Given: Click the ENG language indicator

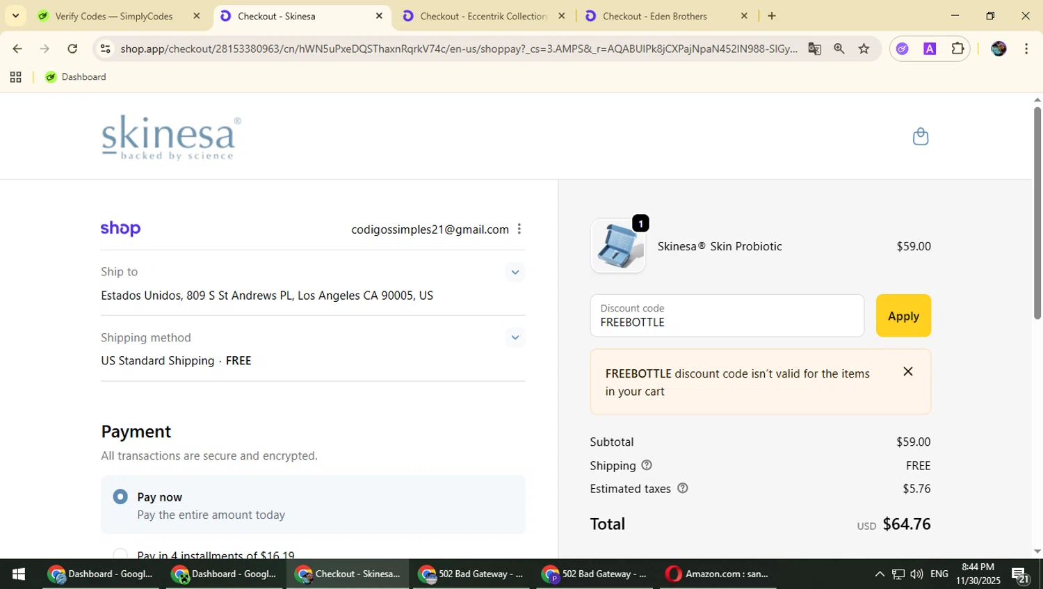Looking at the screenshot, I should click(939, 574).
